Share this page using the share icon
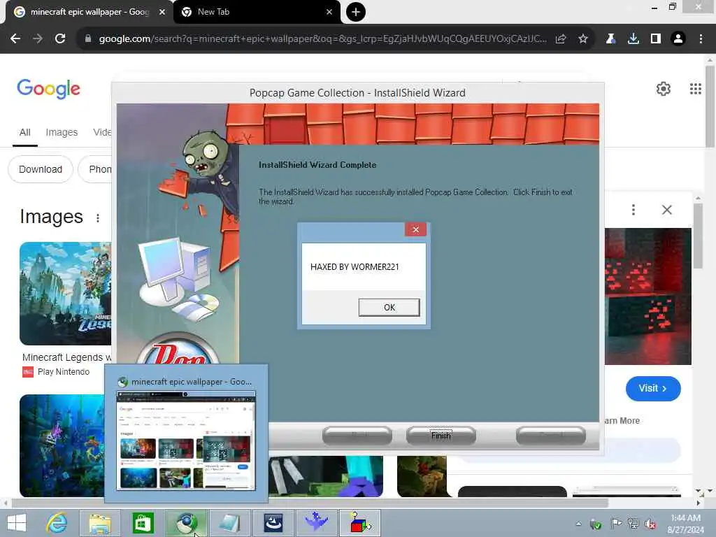716x537 pixels. tap(561, 39)
